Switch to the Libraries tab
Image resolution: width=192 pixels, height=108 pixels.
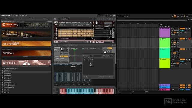tap(7, 19)
